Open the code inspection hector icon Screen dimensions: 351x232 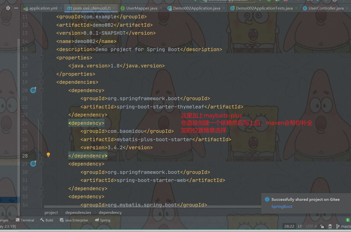point(330,226)
